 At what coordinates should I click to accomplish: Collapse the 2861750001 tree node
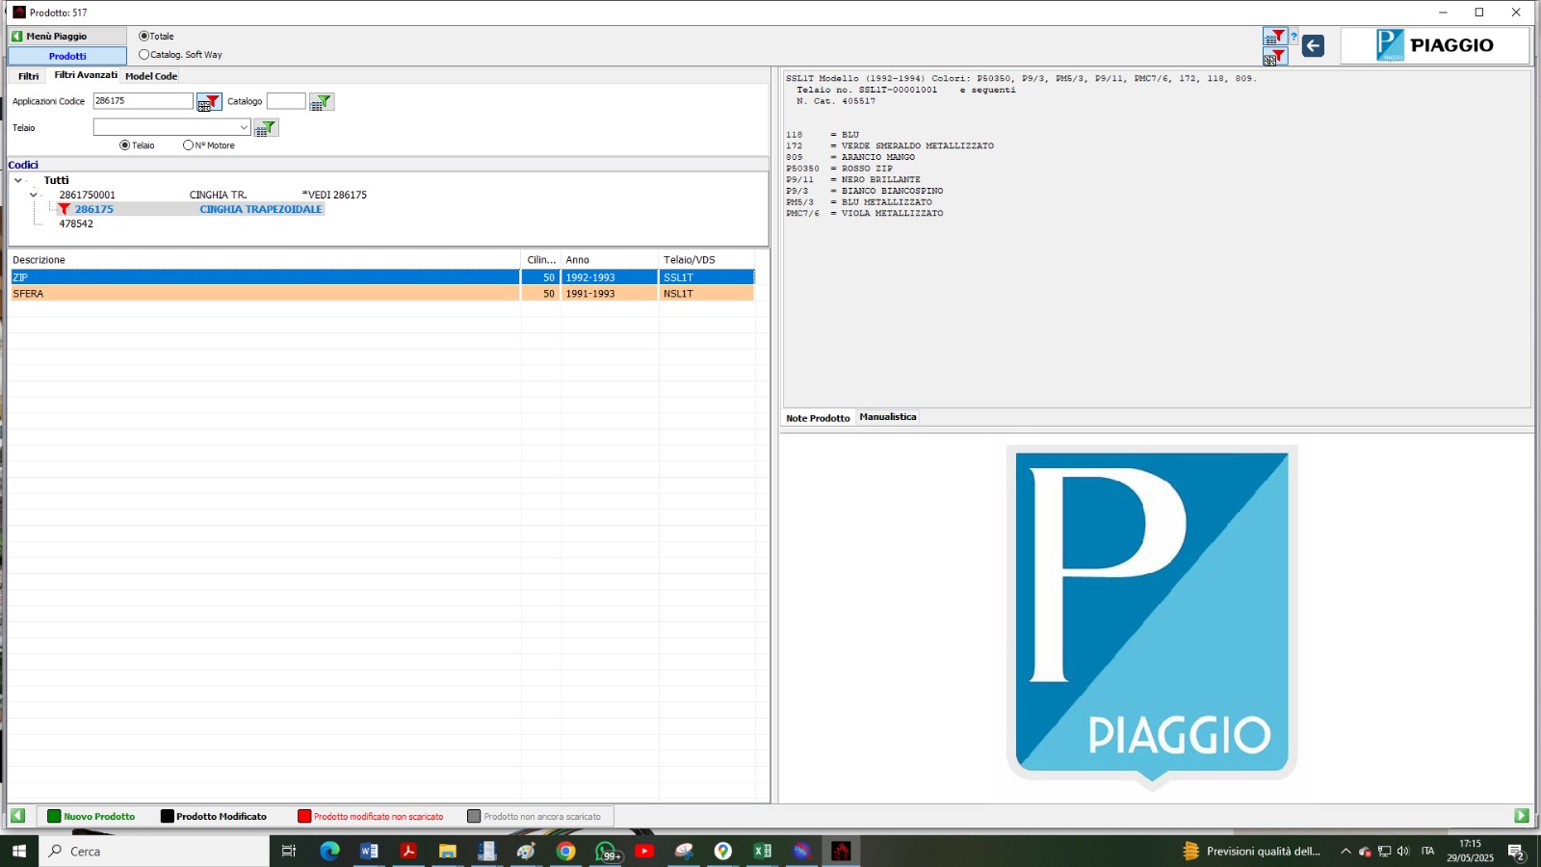click(34, 195)
